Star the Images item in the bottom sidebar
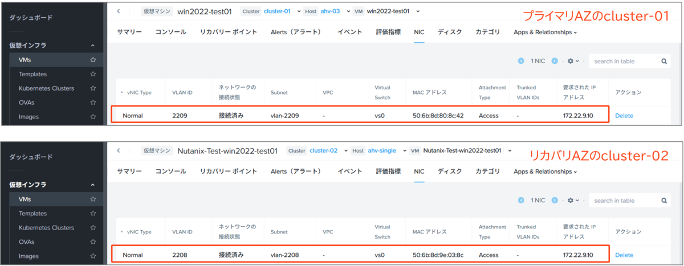The height and width of the screenshot is (266, 684). tap(93, 256)
